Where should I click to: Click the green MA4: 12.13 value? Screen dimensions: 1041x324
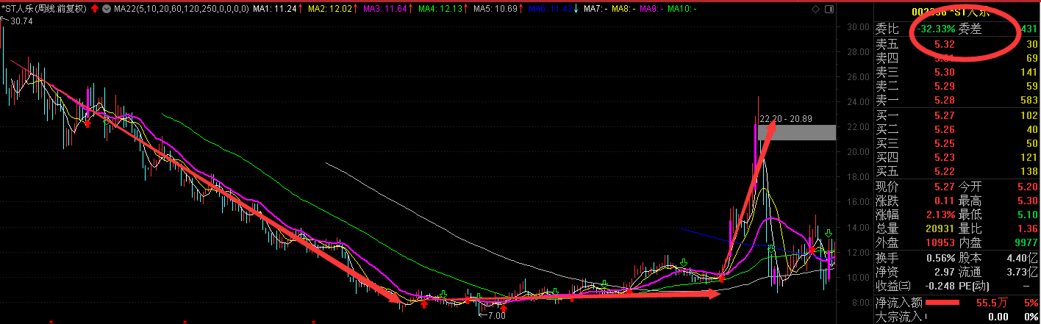(x=441, y=9)
